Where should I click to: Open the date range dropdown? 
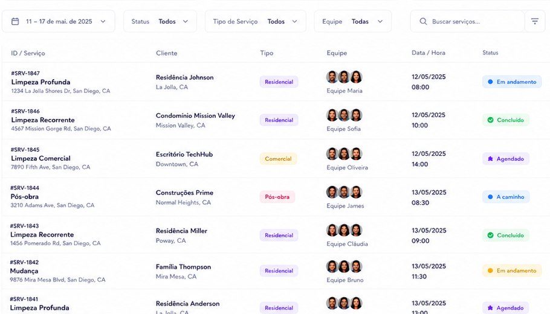59,21
